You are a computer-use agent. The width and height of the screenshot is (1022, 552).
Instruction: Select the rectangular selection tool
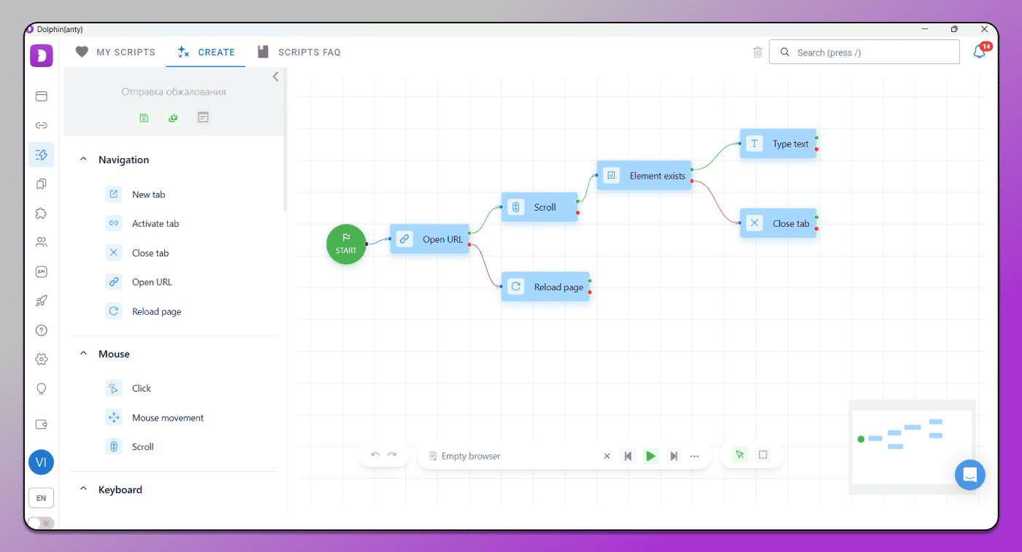click(x=763, y=455)
